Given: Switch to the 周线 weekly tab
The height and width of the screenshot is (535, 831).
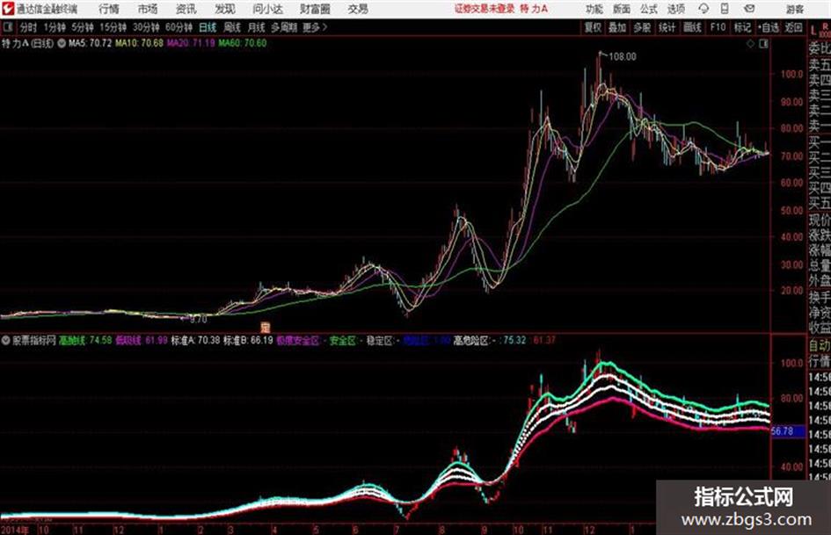Looking at the screenshot, I should (232, 27).
